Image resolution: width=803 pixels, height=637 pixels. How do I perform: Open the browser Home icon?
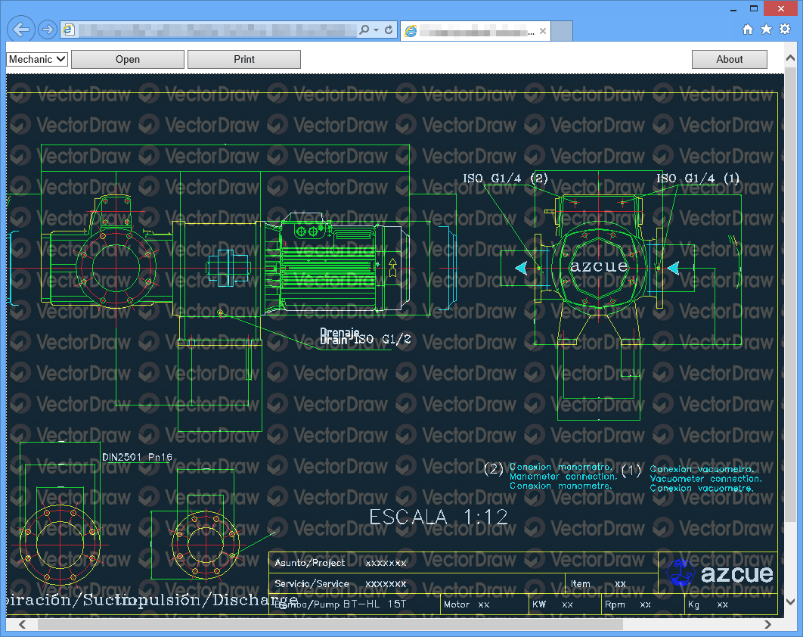click(x=748, y=30)
